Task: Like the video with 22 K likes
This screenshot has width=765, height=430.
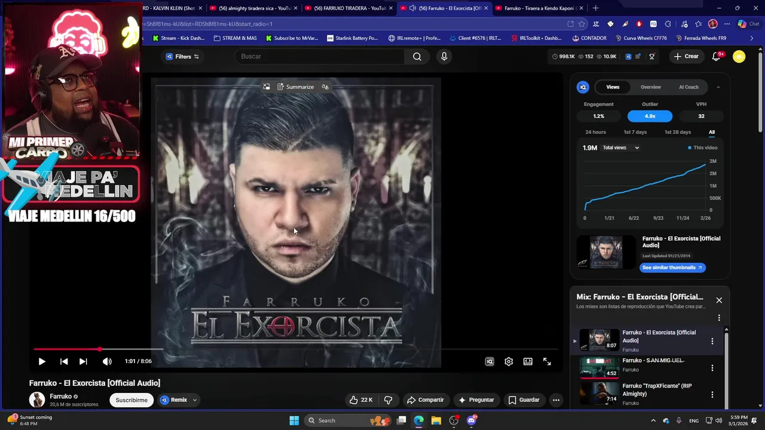Action: 362,400
